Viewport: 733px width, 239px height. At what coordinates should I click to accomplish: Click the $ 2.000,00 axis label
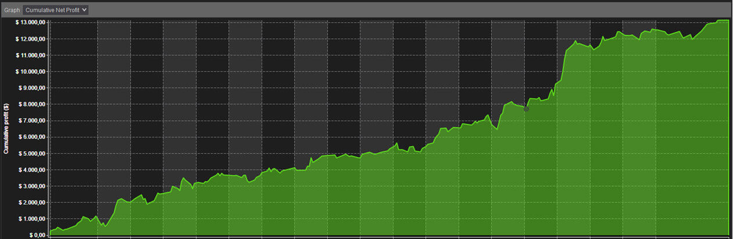click(33, 202)
